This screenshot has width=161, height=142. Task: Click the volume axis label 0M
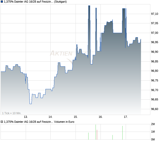point(153,140)
